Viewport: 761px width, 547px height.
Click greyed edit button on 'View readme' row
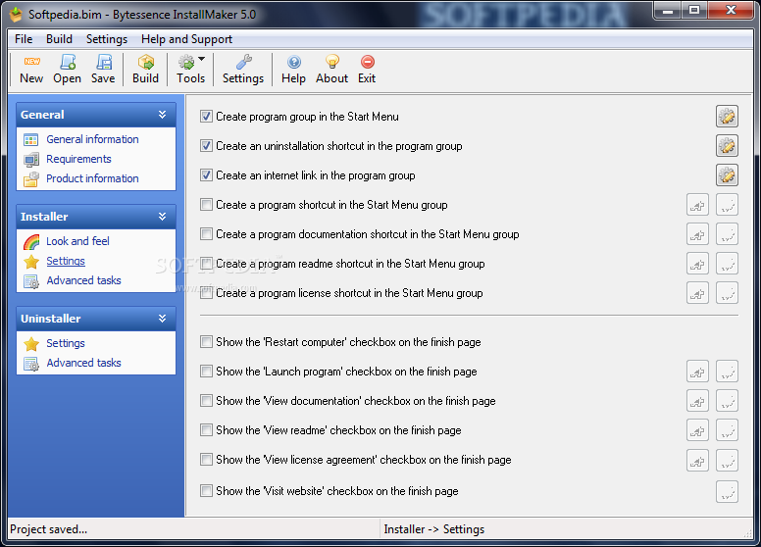727,430
